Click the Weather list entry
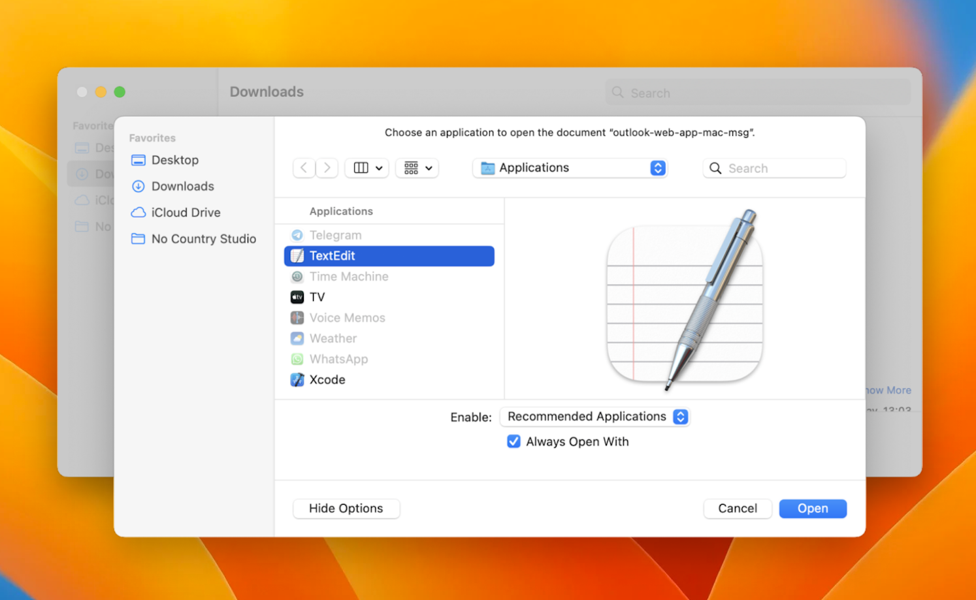 (389, 339)
